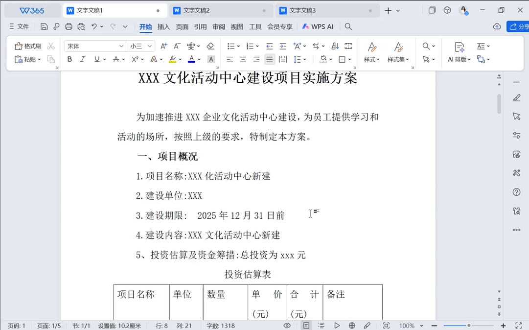This screenshot has width=529, height=330.
Task: Switch to the 插入 ribbon tab
Action: [x=163, y=26]
